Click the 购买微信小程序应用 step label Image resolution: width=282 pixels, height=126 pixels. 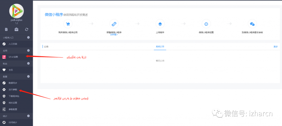pyautogui.click(x=68, y=33)
